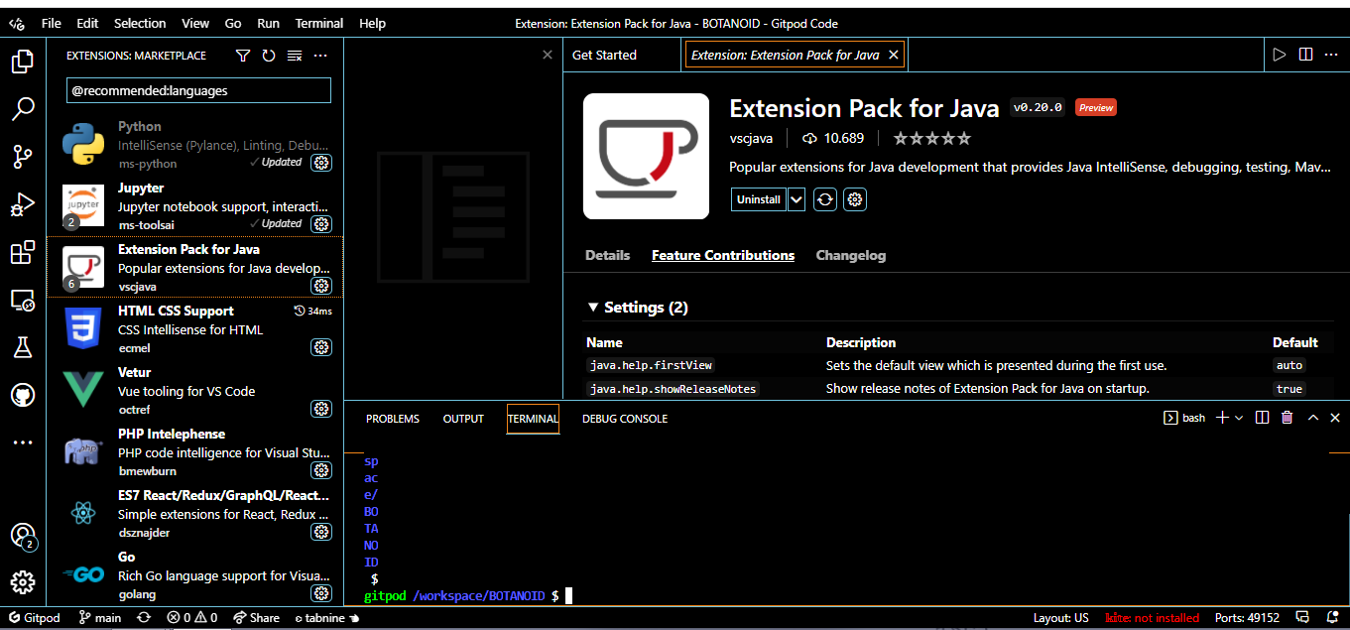Add a new terminal with plus icon
The image size is (1350, 630).
(x=1223, y=418)
